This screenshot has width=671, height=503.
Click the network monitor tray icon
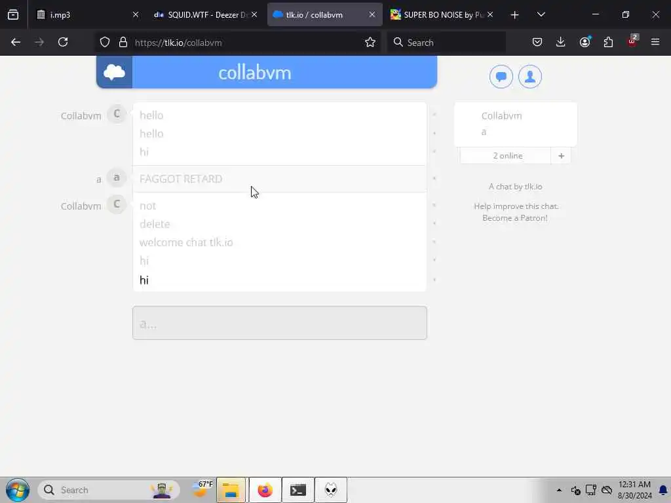pyautogui.click(x=591, y=490)
